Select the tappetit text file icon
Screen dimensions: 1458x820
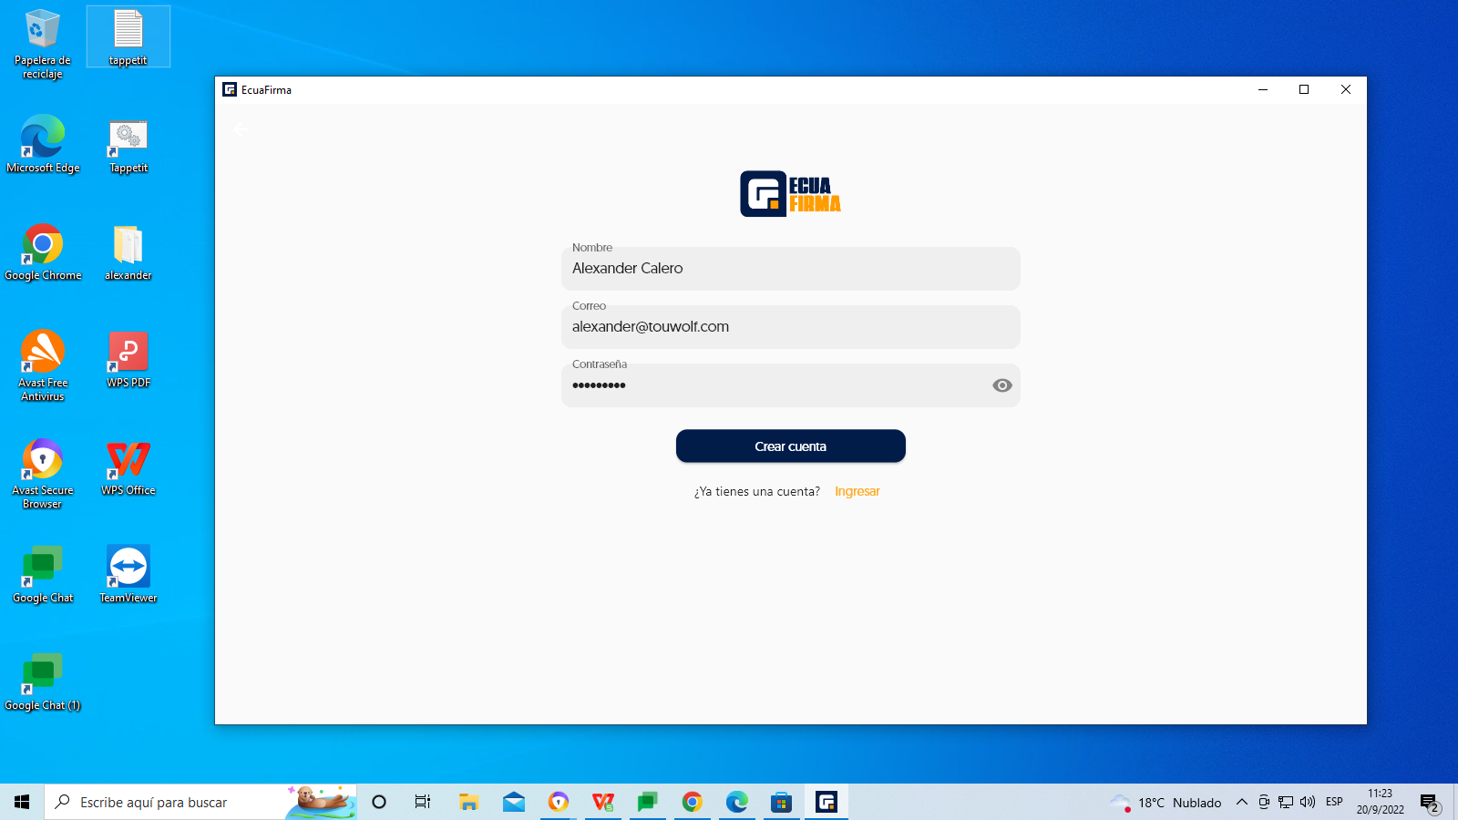pyautogui.click(x=128, y=37)
